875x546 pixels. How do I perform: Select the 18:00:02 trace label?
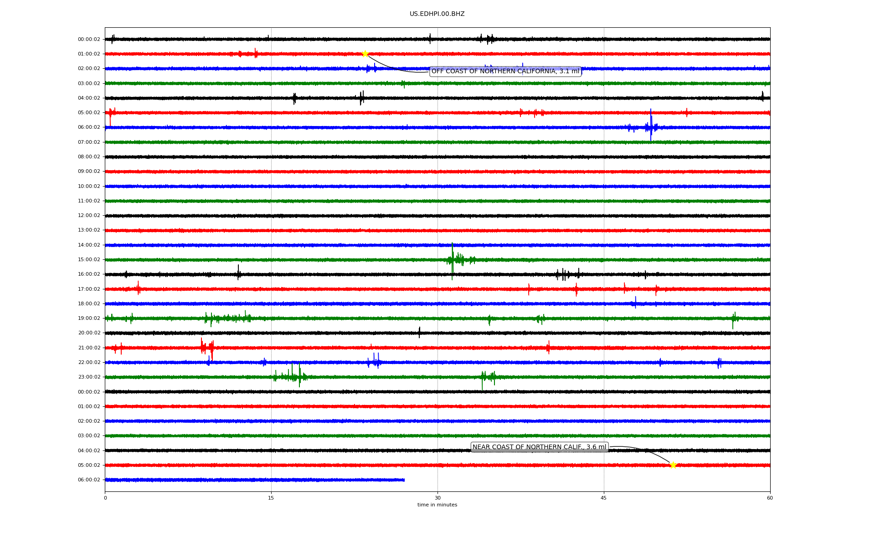[x=89, y=303]
